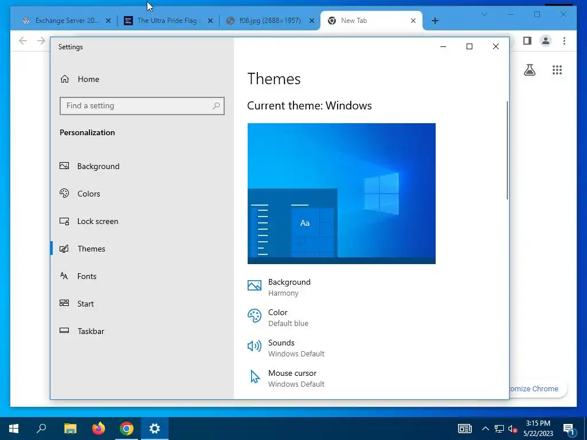Open network status tray icon
Viewport: 587px width, 440px height.
pyautogui.click(x=499, y=429)
